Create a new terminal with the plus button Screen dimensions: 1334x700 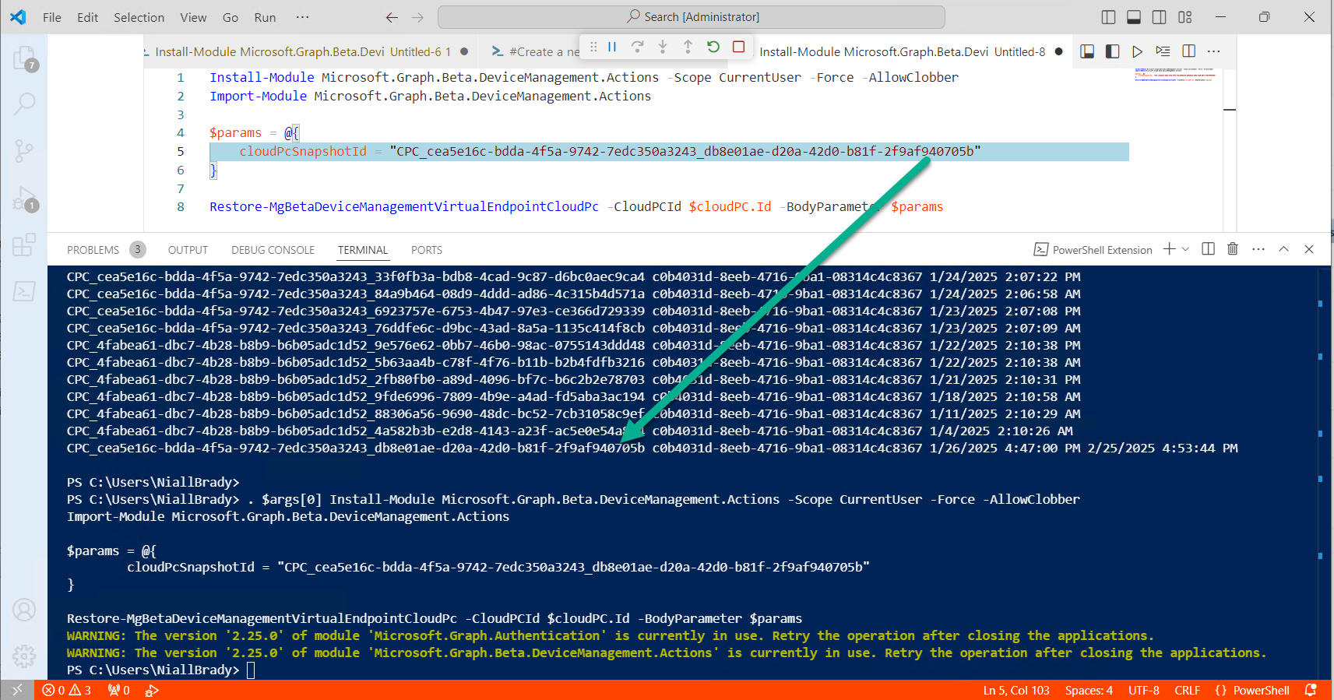[1169, 249]
